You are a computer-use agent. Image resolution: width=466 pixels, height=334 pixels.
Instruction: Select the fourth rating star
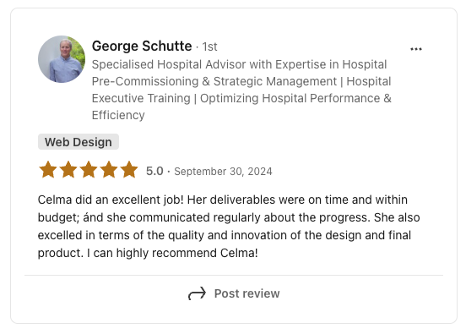[109, 170]
